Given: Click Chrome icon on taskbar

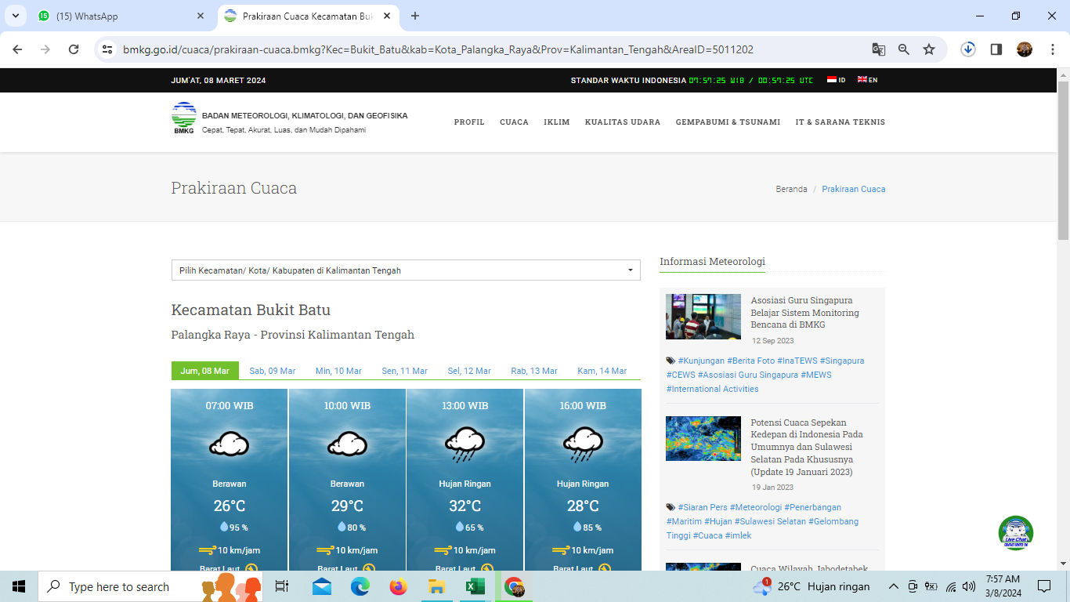Looking at the screenshot, I should (514, 586).
